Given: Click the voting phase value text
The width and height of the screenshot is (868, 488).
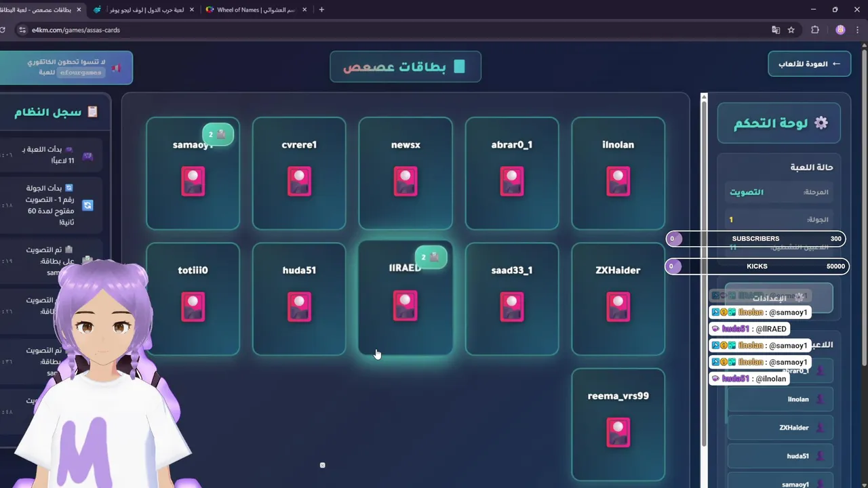Looking at the screenshot, I should click(x=747, y=192).
